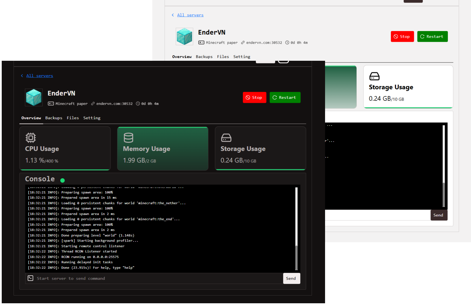Focus the Start server to send command field
The height and width of the screenshot is (305, 471).
158,279
